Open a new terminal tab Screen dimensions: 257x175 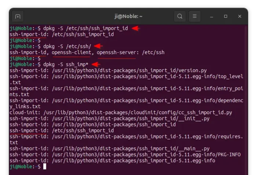coord(18,17)
